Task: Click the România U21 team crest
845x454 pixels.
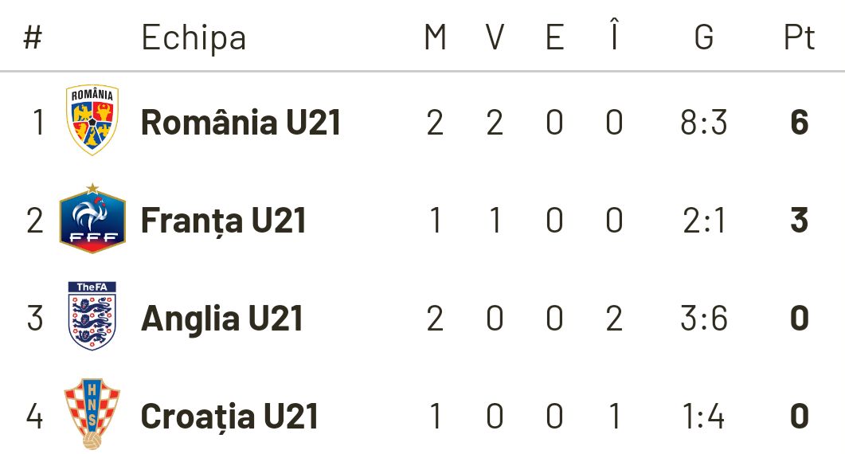Action: coord(92,121)
